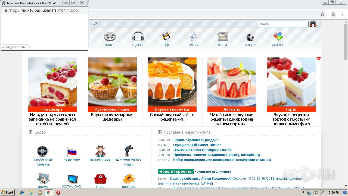The image size is (348, 196).
Task: Click the На десерт orange caption
Action: coord(52,109)
